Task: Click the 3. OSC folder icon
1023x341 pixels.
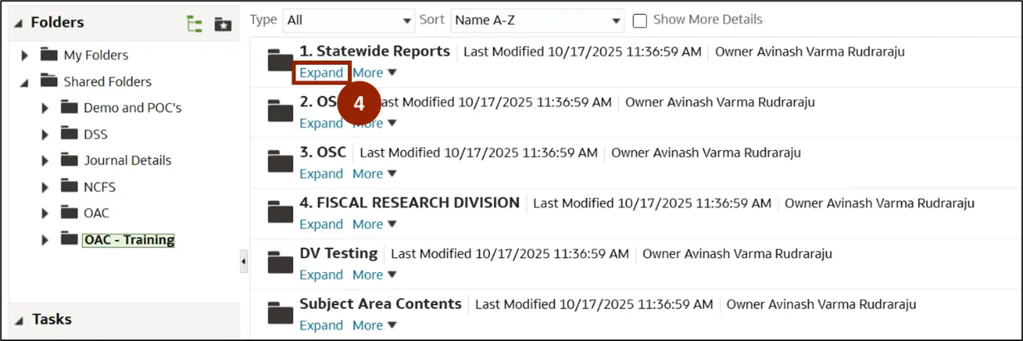Action: [x=281, y=163]
